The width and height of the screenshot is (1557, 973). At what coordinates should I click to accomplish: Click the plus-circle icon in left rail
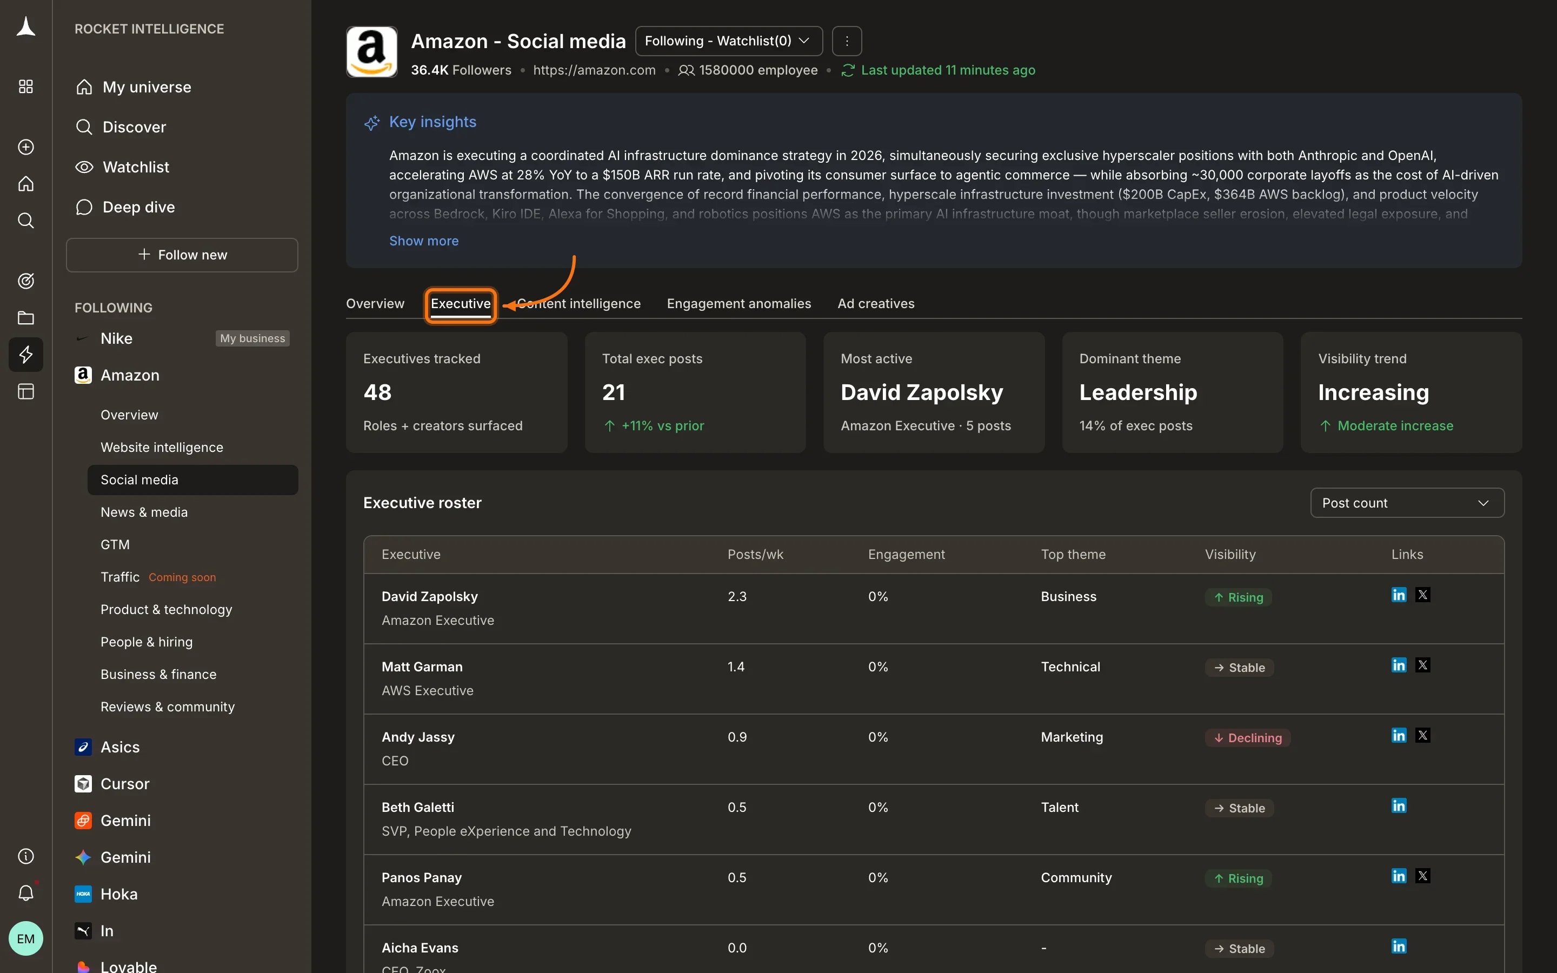coord(26,148)
